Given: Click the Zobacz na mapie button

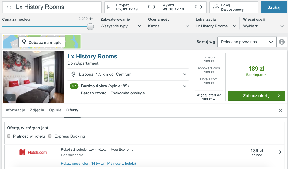Looking at the screenshot, I should pyautogui.click(x=42, y=42).
